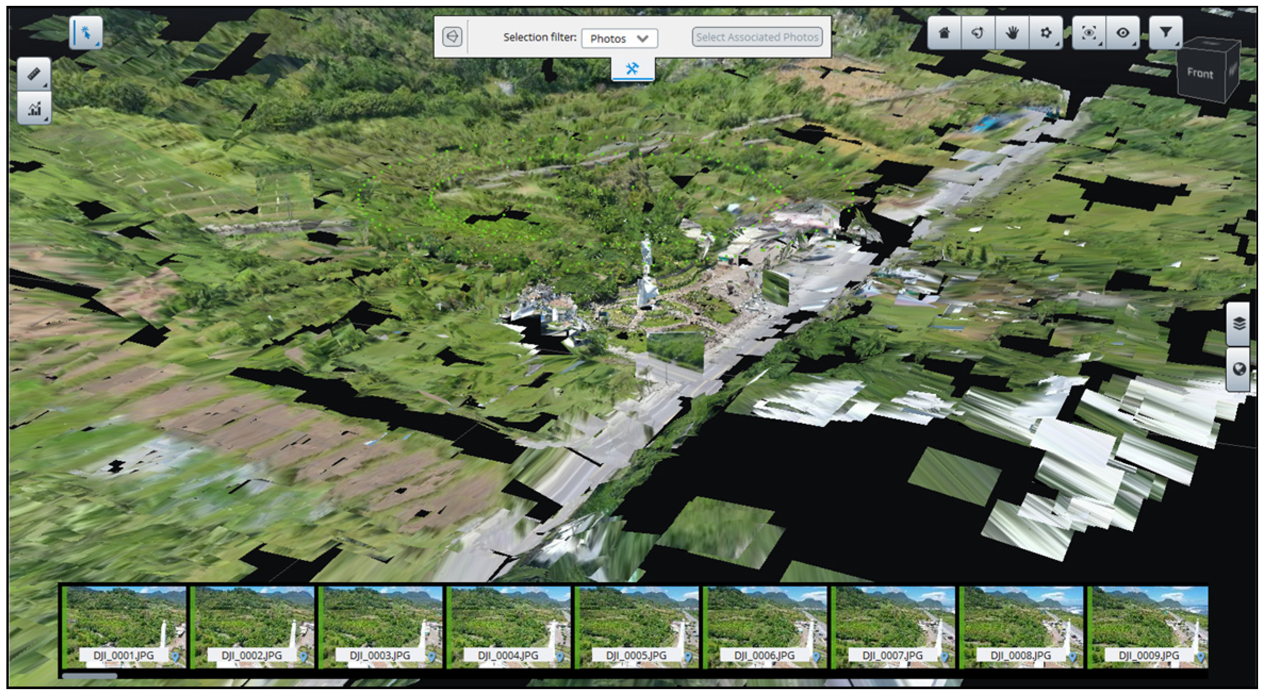Activate the selection pointer tool
The width and height of the screenshot is (1265, 696).
(85, 33)
